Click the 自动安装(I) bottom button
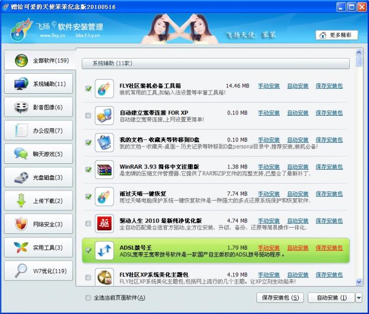The image size is (369, 314). (x=331, y=298)
